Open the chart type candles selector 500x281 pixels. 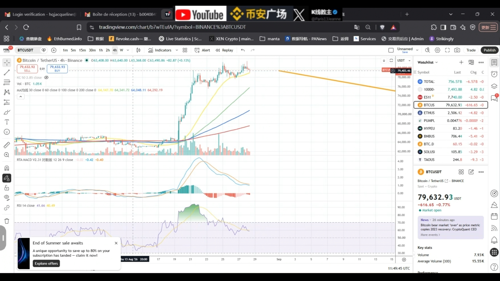point(139,50)
